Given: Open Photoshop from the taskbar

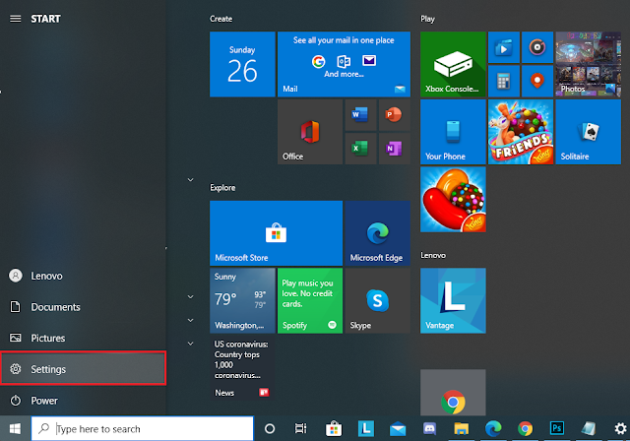Looking at the screenshot, I should click(x=557, y=428).
